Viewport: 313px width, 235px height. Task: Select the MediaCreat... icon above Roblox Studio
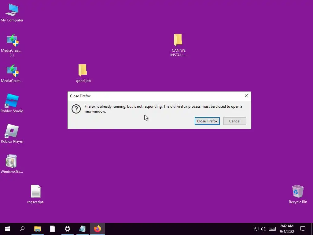point(12,73)
